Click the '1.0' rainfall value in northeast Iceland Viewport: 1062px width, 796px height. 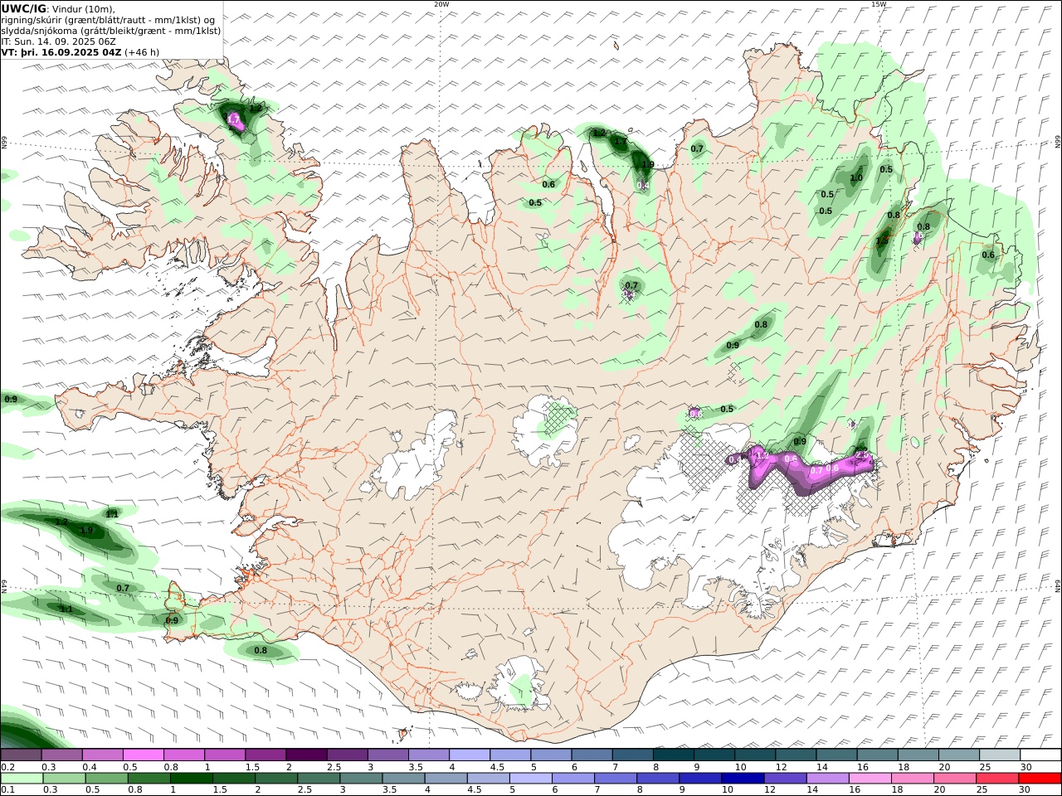point(856,178)
